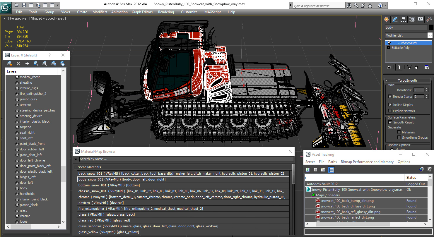Click the Perspective viewport label
The image size is (434, 237).
pos(18,18)
